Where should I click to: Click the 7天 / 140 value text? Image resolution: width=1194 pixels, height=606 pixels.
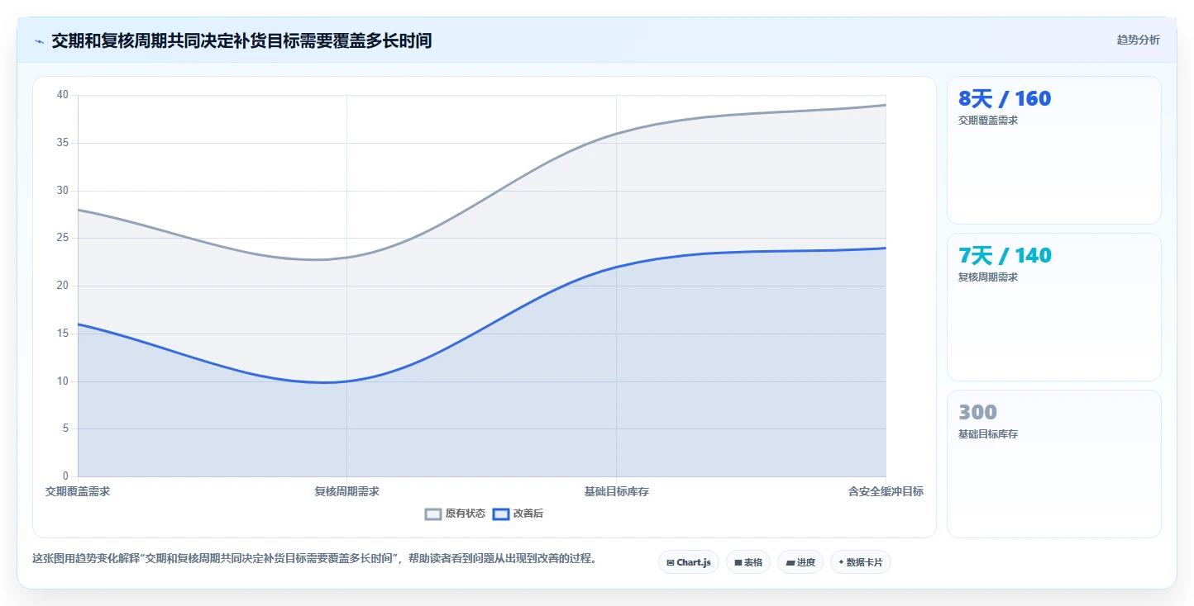point(1005,256)
